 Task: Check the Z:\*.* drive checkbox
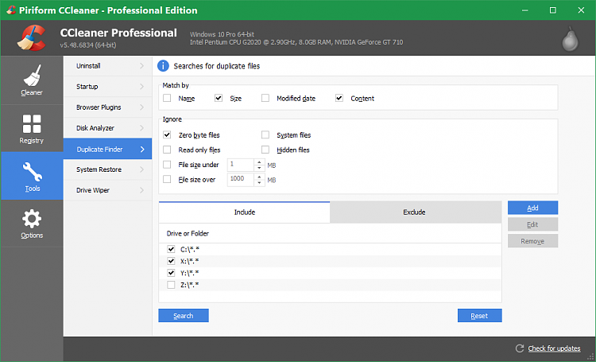point(171,285)
